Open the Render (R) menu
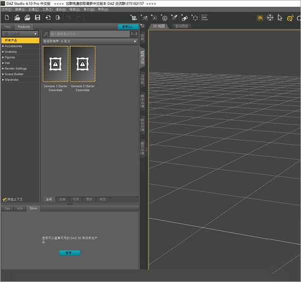The image size is (301, 282). (x=61, y=10)
